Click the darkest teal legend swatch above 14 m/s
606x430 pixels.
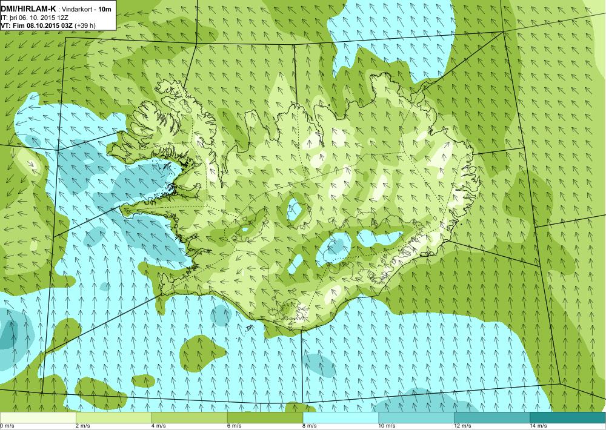point(568,418)
